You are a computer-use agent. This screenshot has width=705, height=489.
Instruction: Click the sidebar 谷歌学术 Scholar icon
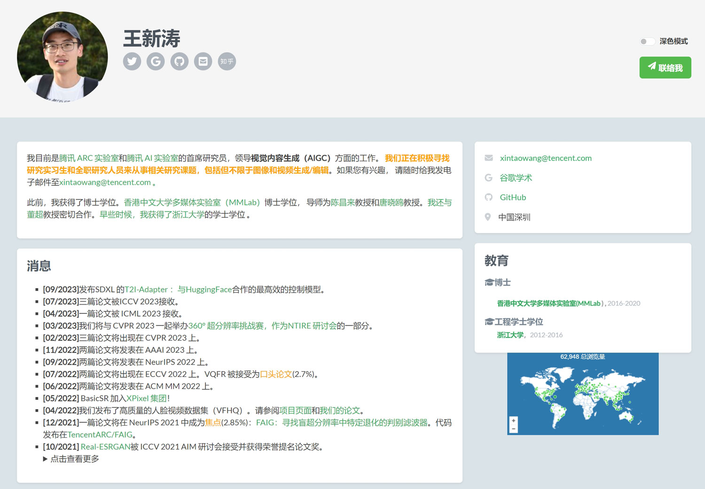pos(488,178)
